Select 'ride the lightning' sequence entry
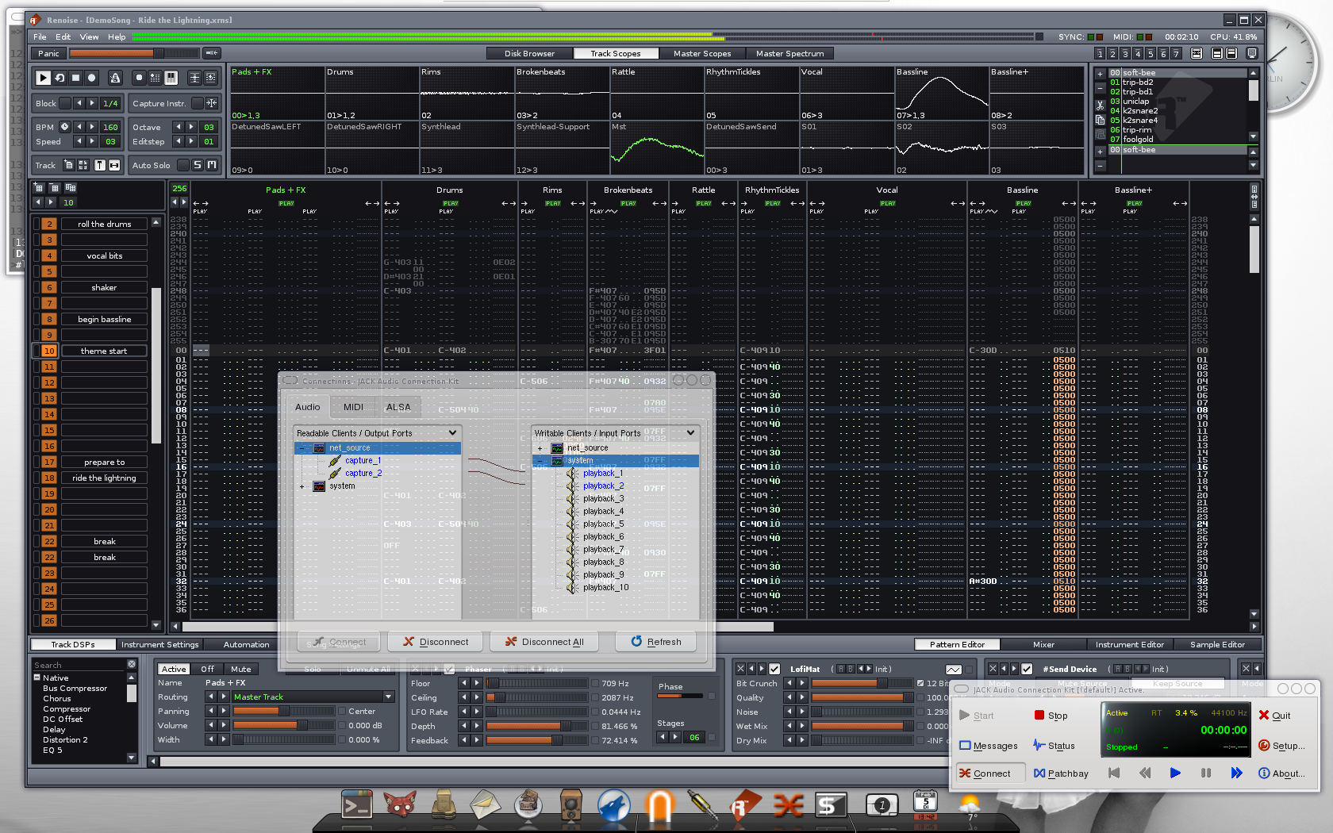Viewport: 1333px width, 833px height. click(104, 478)
